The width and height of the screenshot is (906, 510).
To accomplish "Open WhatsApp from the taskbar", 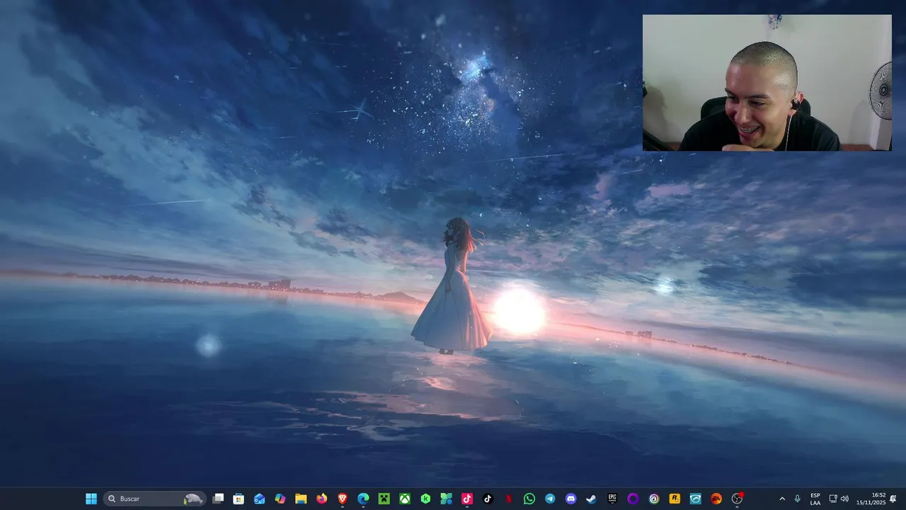I will pos(529,499).
